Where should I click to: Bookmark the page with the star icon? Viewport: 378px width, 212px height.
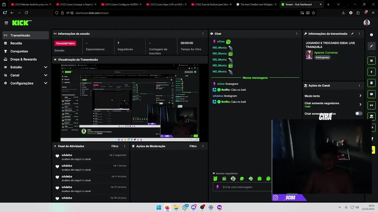click(x=313, y=13)
